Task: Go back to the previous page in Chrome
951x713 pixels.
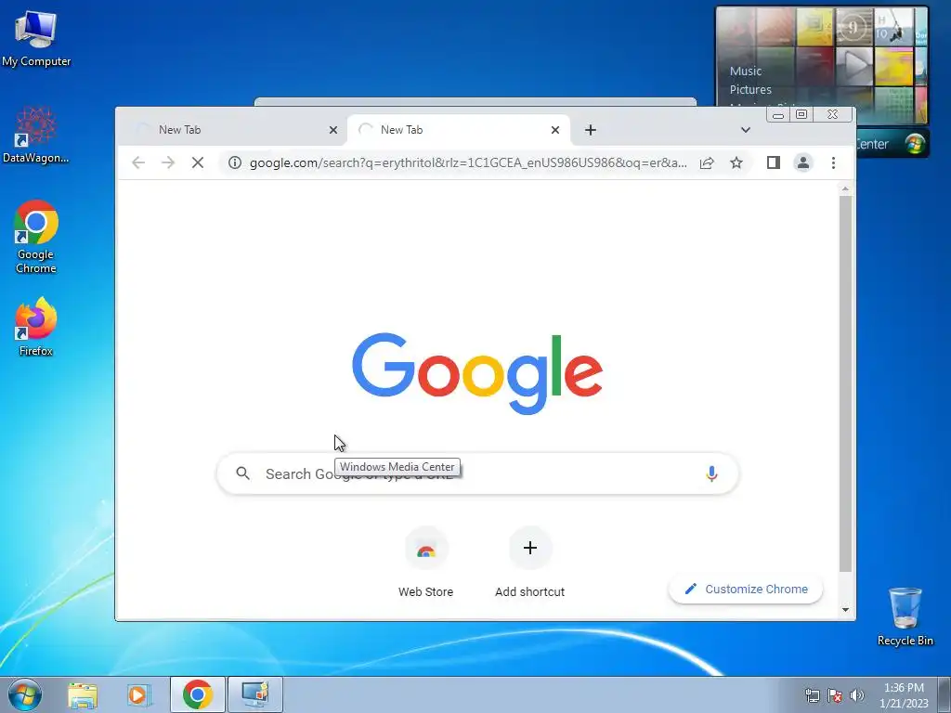Action: point(138,162)
